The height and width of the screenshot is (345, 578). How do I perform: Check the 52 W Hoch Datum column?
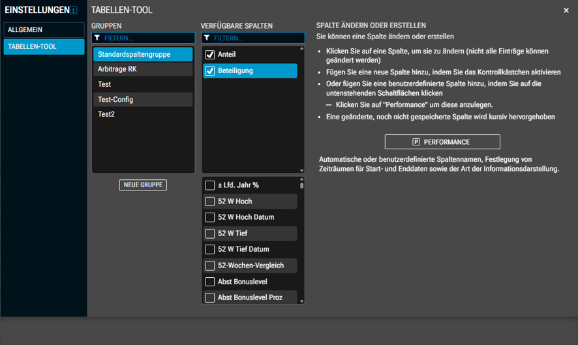coord(210,217)
